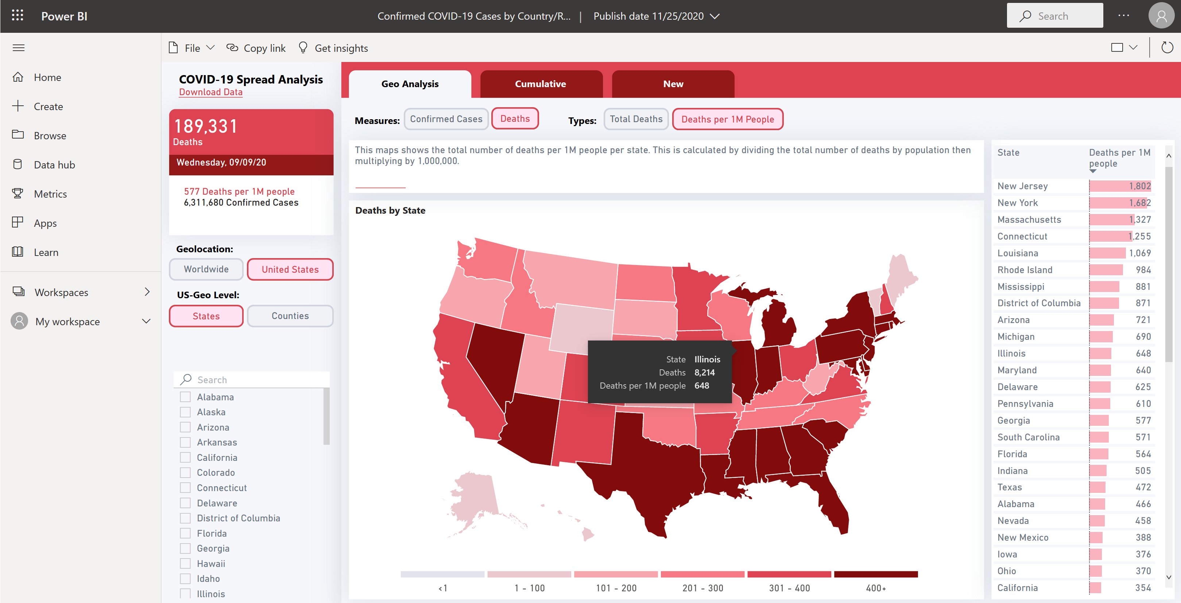Expand the Workspaces flyout chevron
The image size is (1181, 603).
point(147,292)
